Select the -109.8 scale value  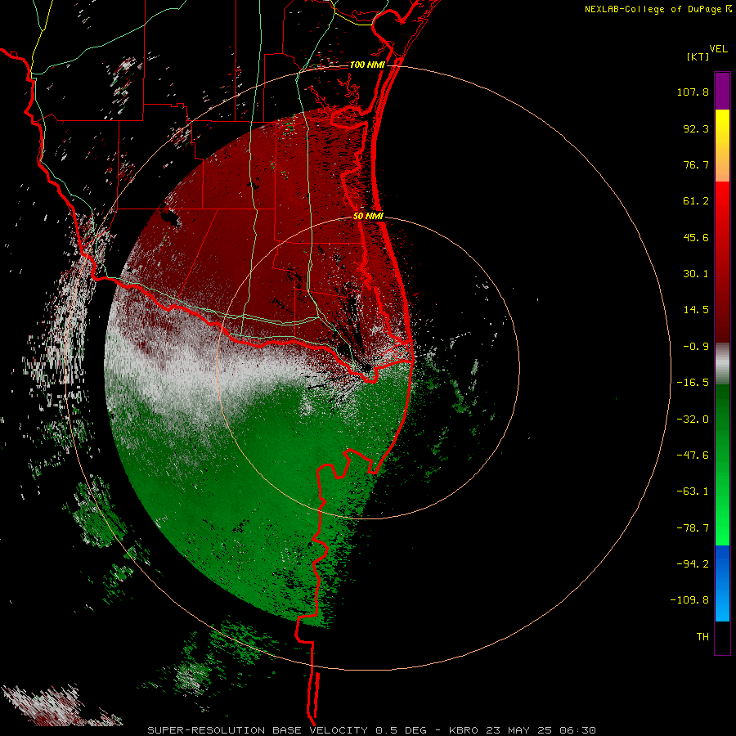click(689, 600)
